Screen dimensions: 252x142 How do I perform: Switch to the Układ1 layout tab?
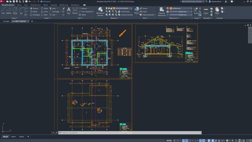tap(13, 137)
